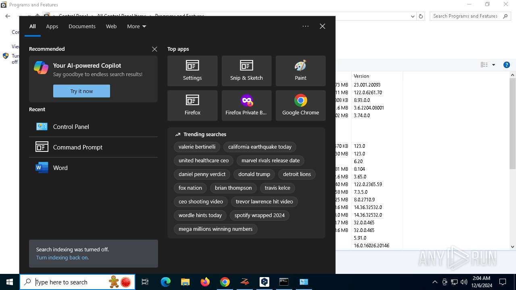Screen dimensions: 516x290
Task: Search trending 'fox nation'
Action: (x=190, y=188)
